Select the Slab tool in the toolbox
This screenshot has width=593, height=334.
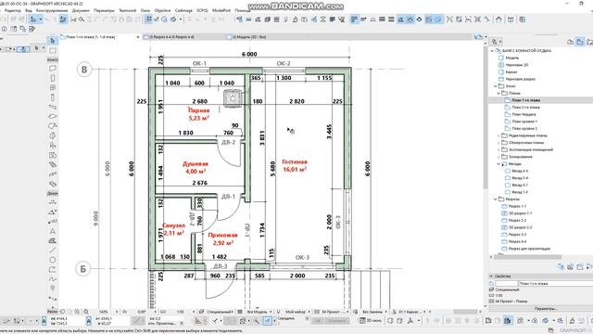click(53, 116)
